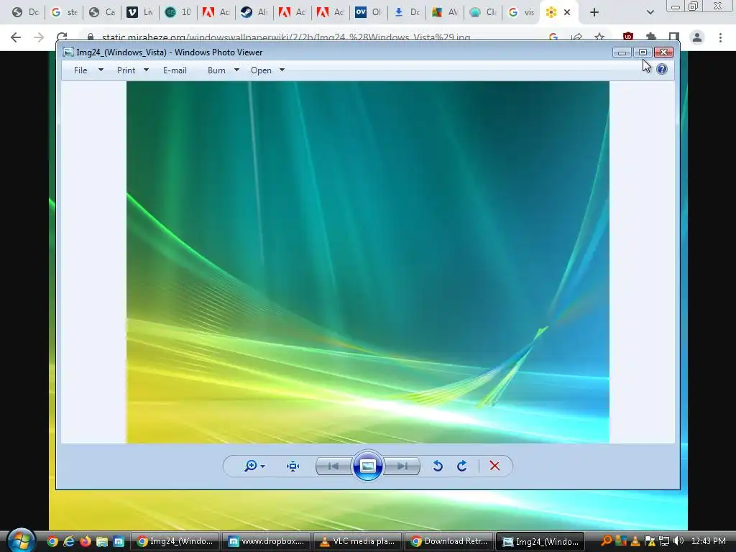Click the fit to window (actual size) button

click(293, 466)
